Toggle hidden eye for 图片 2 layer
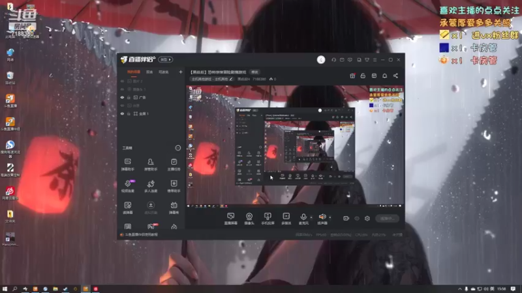 tap(122, 81)
